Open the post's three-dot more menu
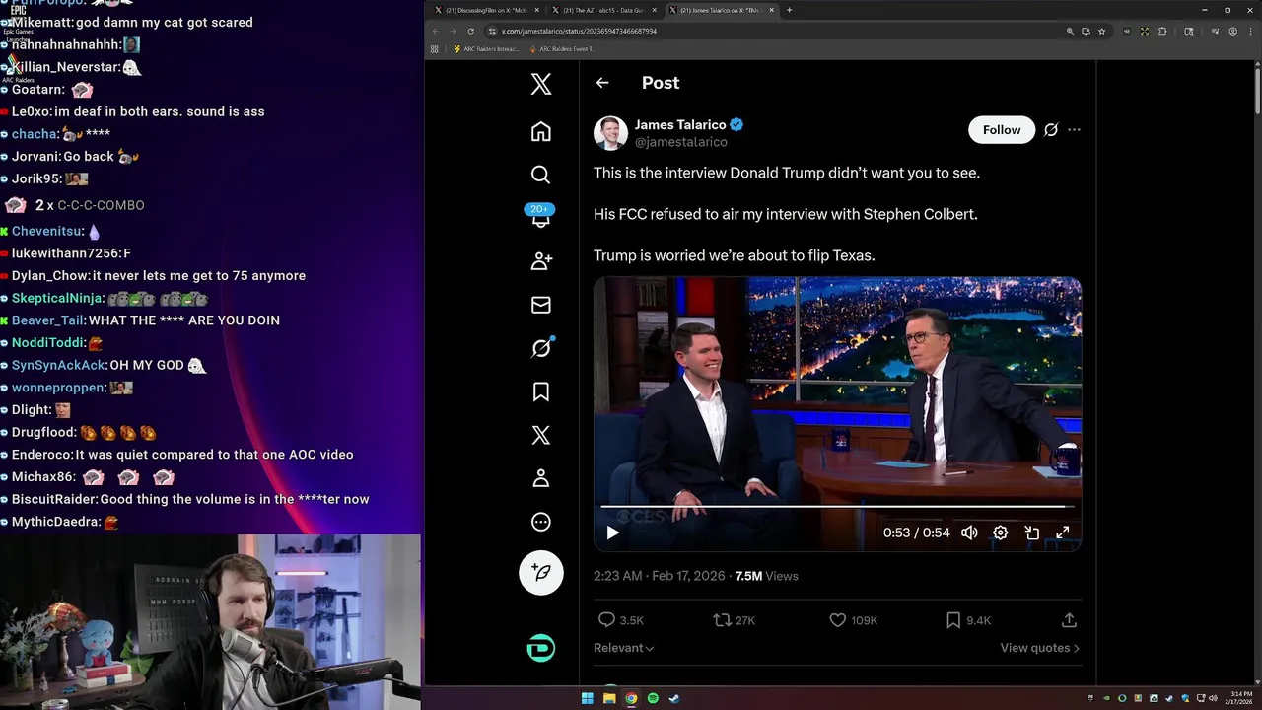This screenshot has height=710, width=1262. click(x=1074, y=130)
